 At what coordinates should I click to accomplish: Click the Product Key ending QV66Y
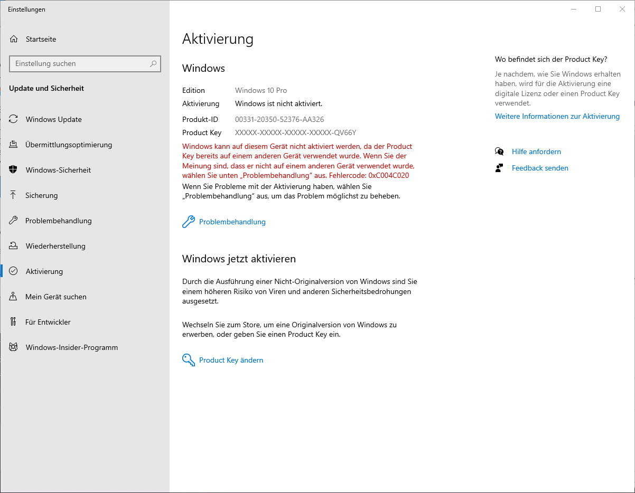click(x=296, y=133)
